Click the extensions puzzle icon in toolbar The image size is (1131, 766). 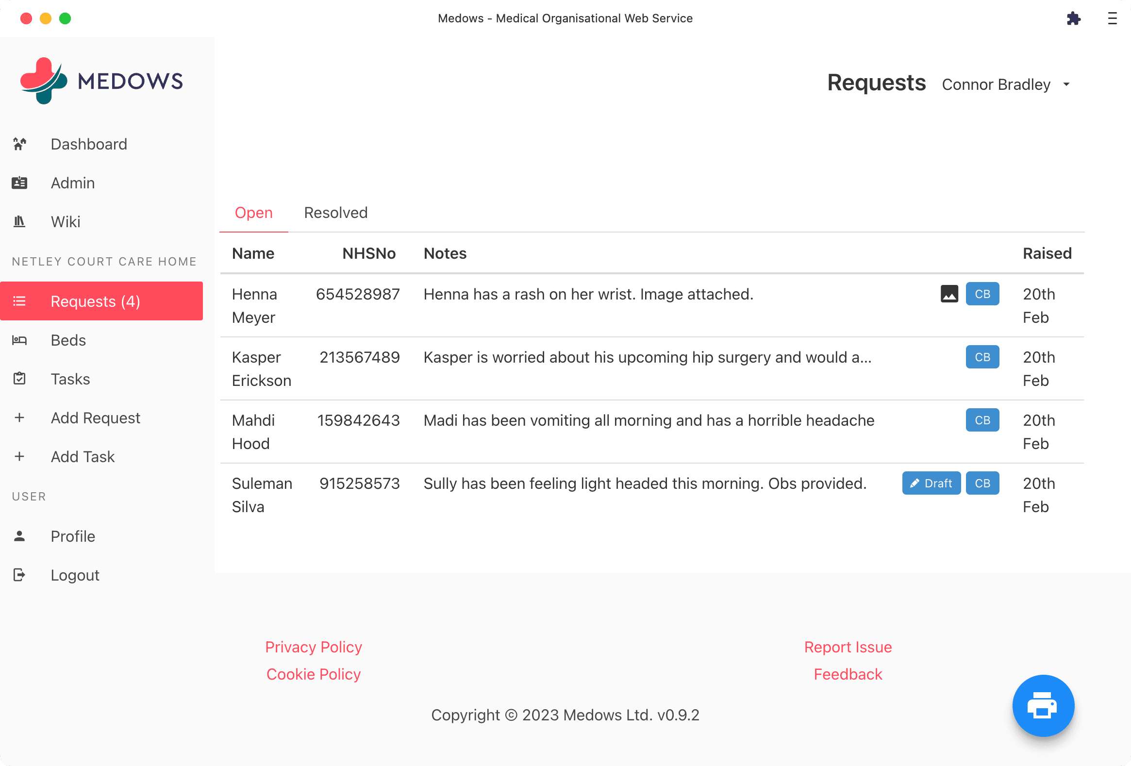tap(1074, 18)
